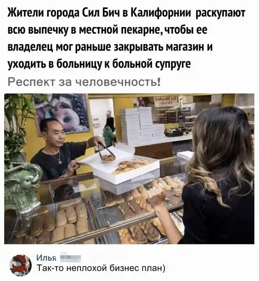
Task: Click the blurred surname next to Илья
Action: 70,258
